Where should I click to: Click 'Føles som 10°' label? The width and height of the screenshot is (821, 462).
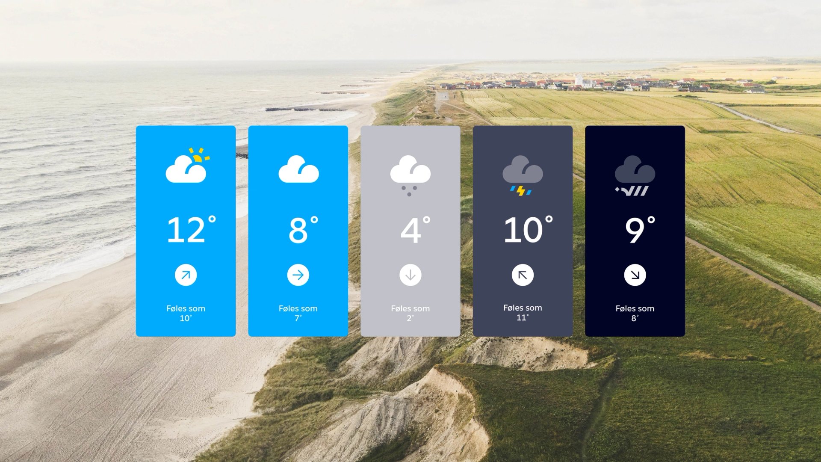click(186, 313)
